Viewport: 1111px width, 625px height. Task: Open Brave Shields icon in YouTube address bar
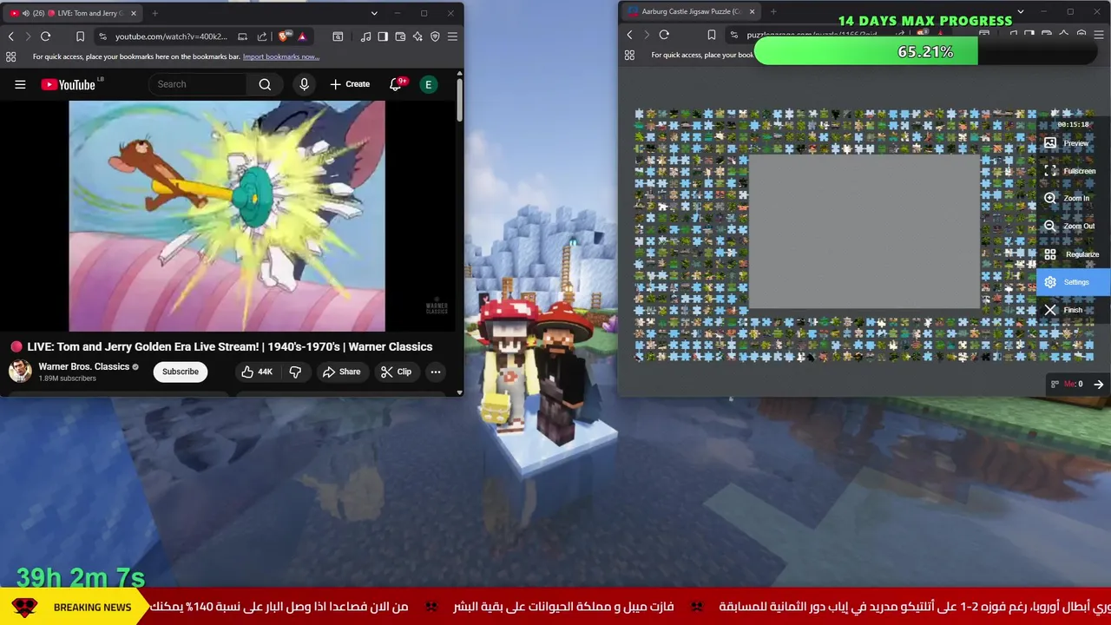point(283,36)
